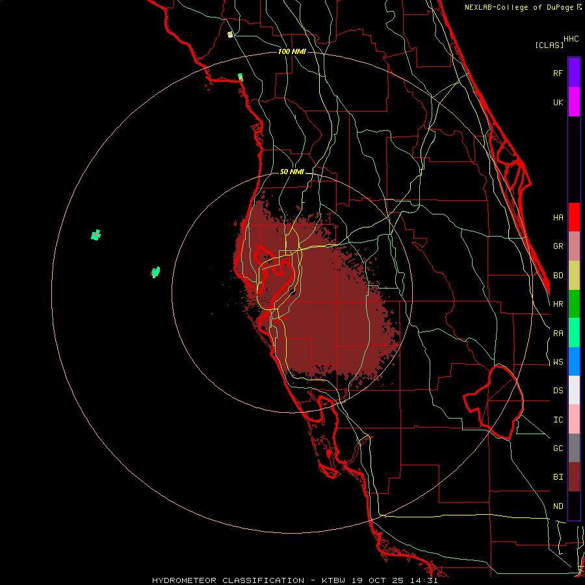Pick the bright green RA legend swatch
This screenshot has height=585, width=585.
[x=574, y=333]
